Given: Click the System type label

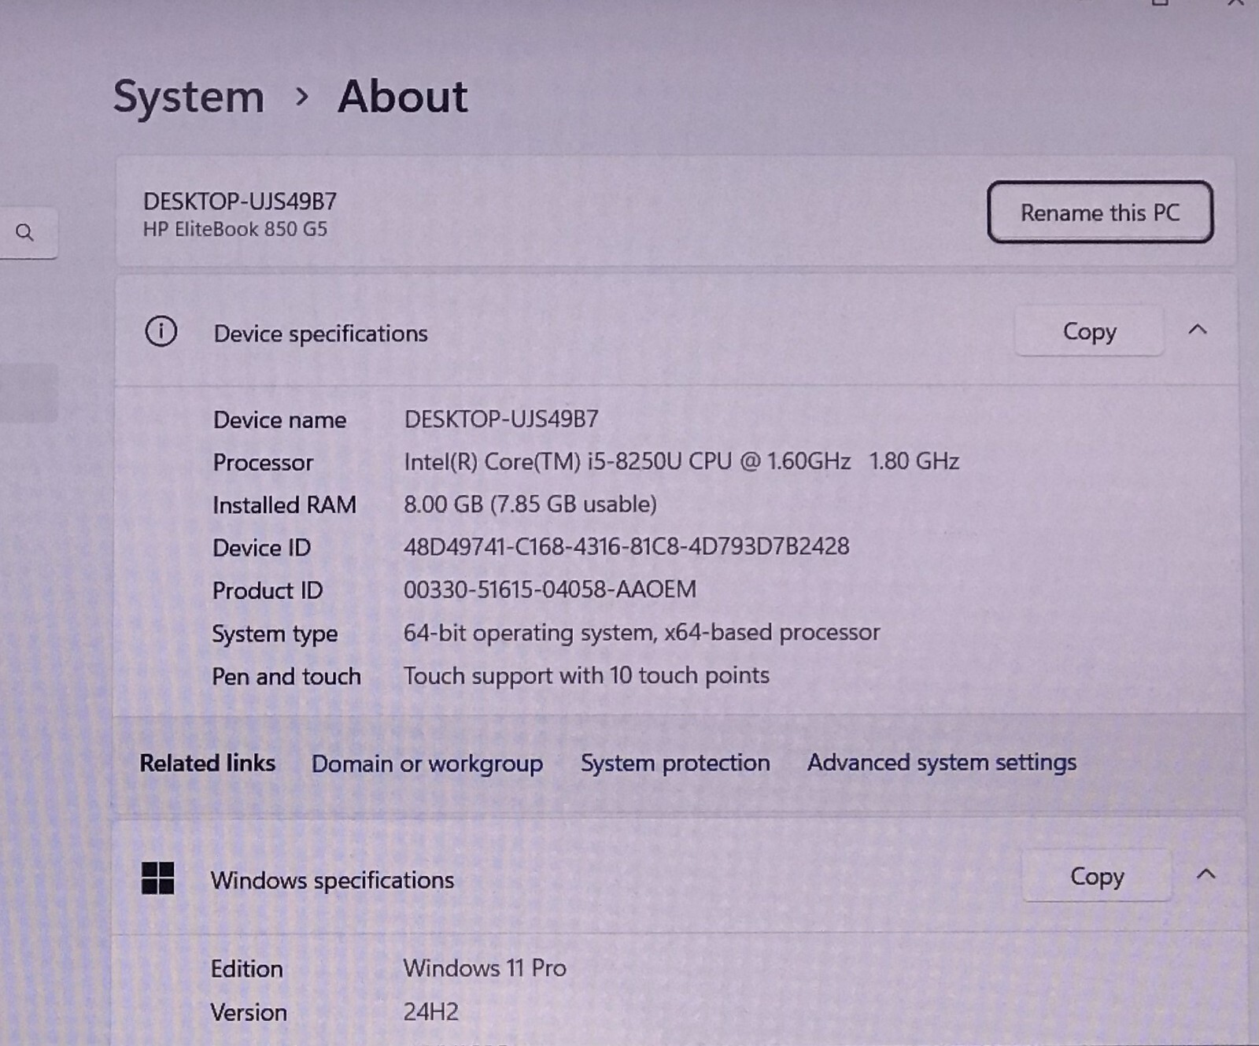Looking at the screenshot, I should click(x=275, y=634).
